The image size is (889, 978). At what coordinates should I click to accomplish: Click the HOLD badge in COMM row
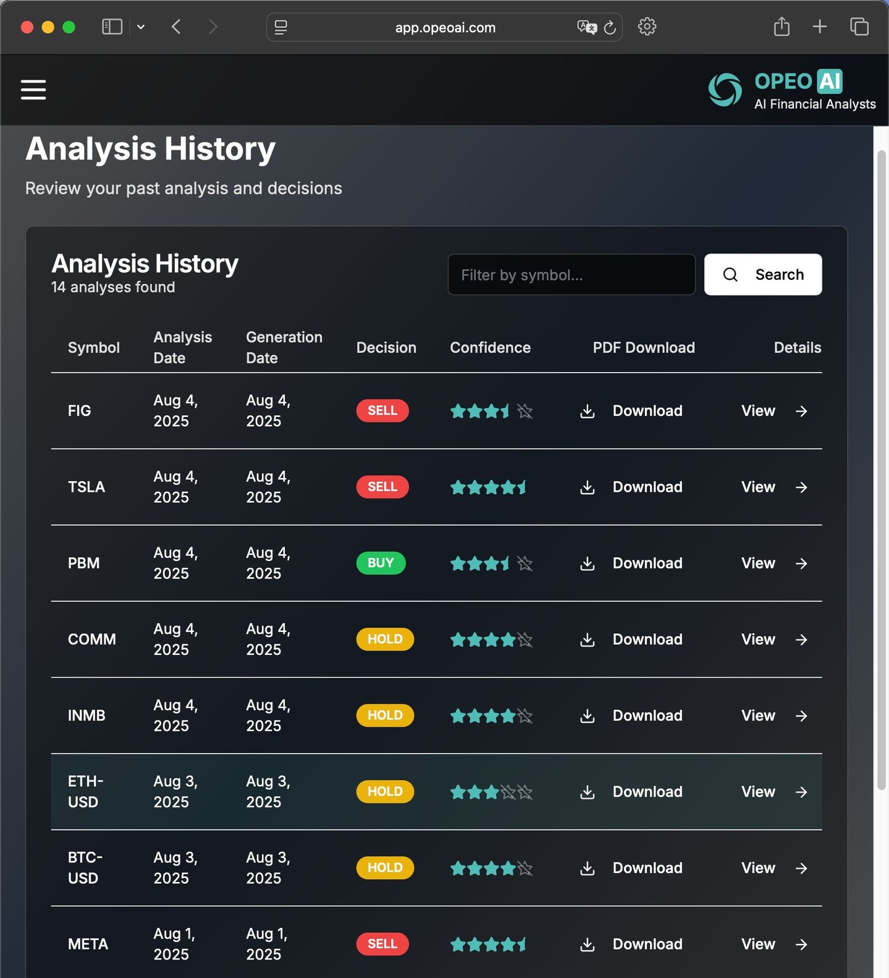pyautogui.click(x=385, y=639)
